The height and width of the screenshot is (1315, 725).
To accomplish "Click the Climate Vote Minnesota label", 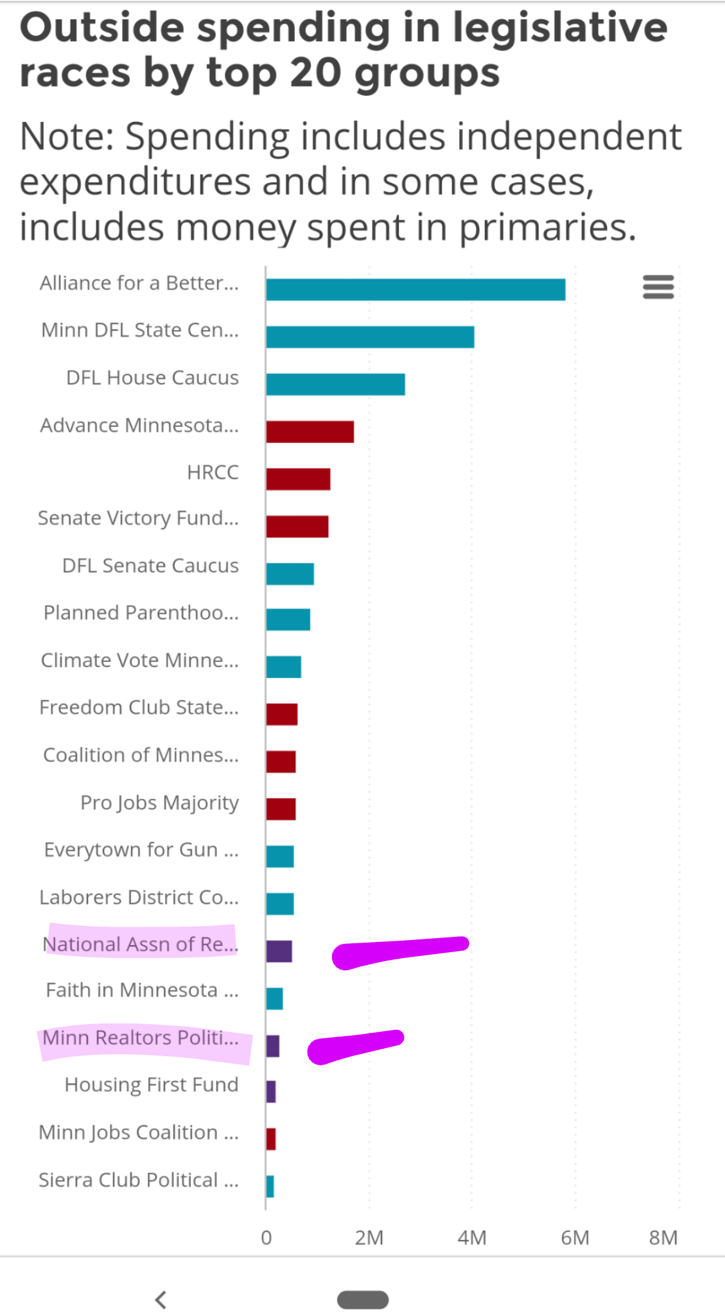I will point(139,660).
